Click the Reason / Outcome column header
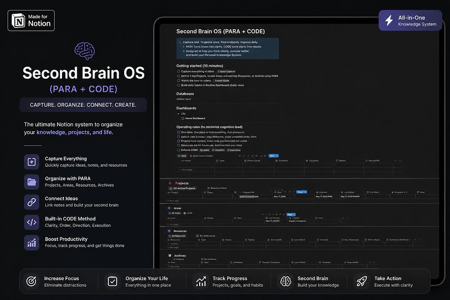Image resolution: width=450 pixels, height=300 pixels. [270, 262]
